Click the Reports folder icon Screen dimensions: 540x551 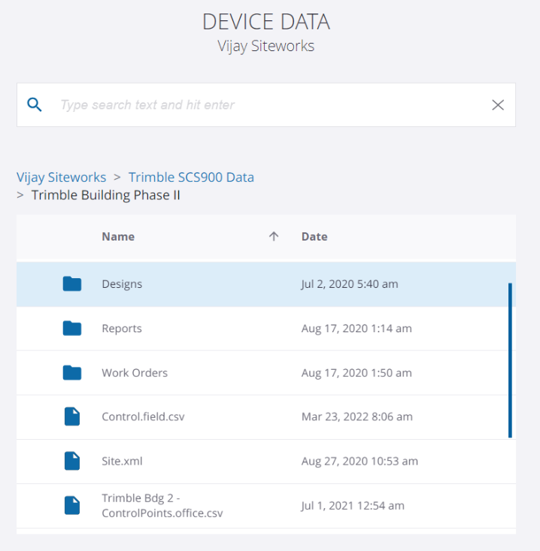(72, 328)
